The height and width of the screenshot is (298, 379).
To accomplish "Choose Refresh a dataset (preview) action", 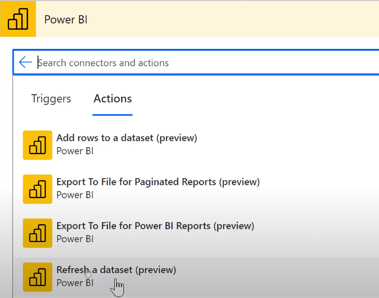I will [196, 278].
